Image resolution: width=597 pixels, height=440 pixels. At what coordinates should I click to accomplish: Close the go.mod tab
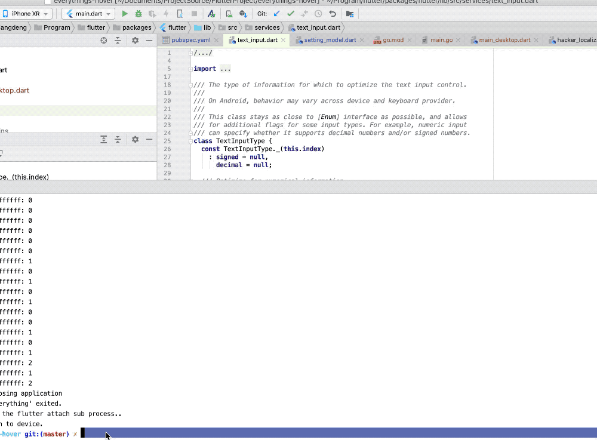[410, 40]
